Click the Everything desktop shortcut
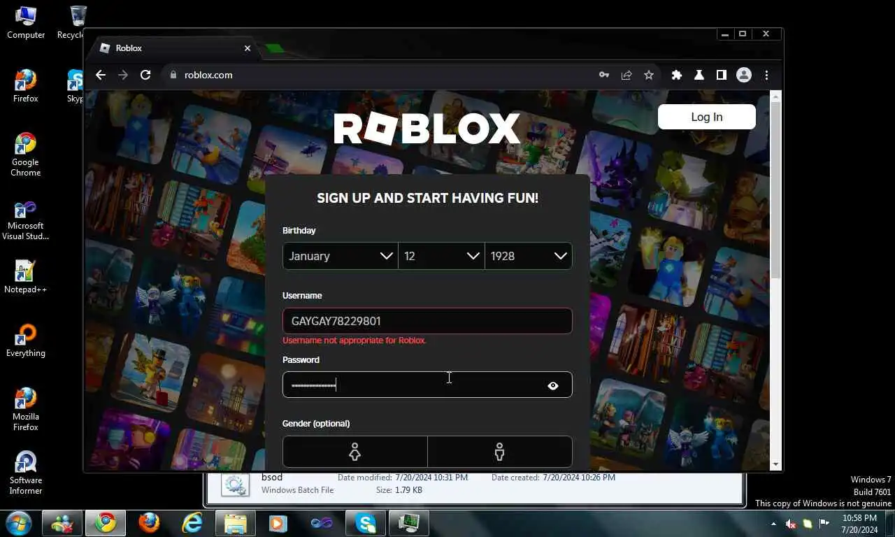Viewport: 895px width, 537px height. [x=26, y=341]
